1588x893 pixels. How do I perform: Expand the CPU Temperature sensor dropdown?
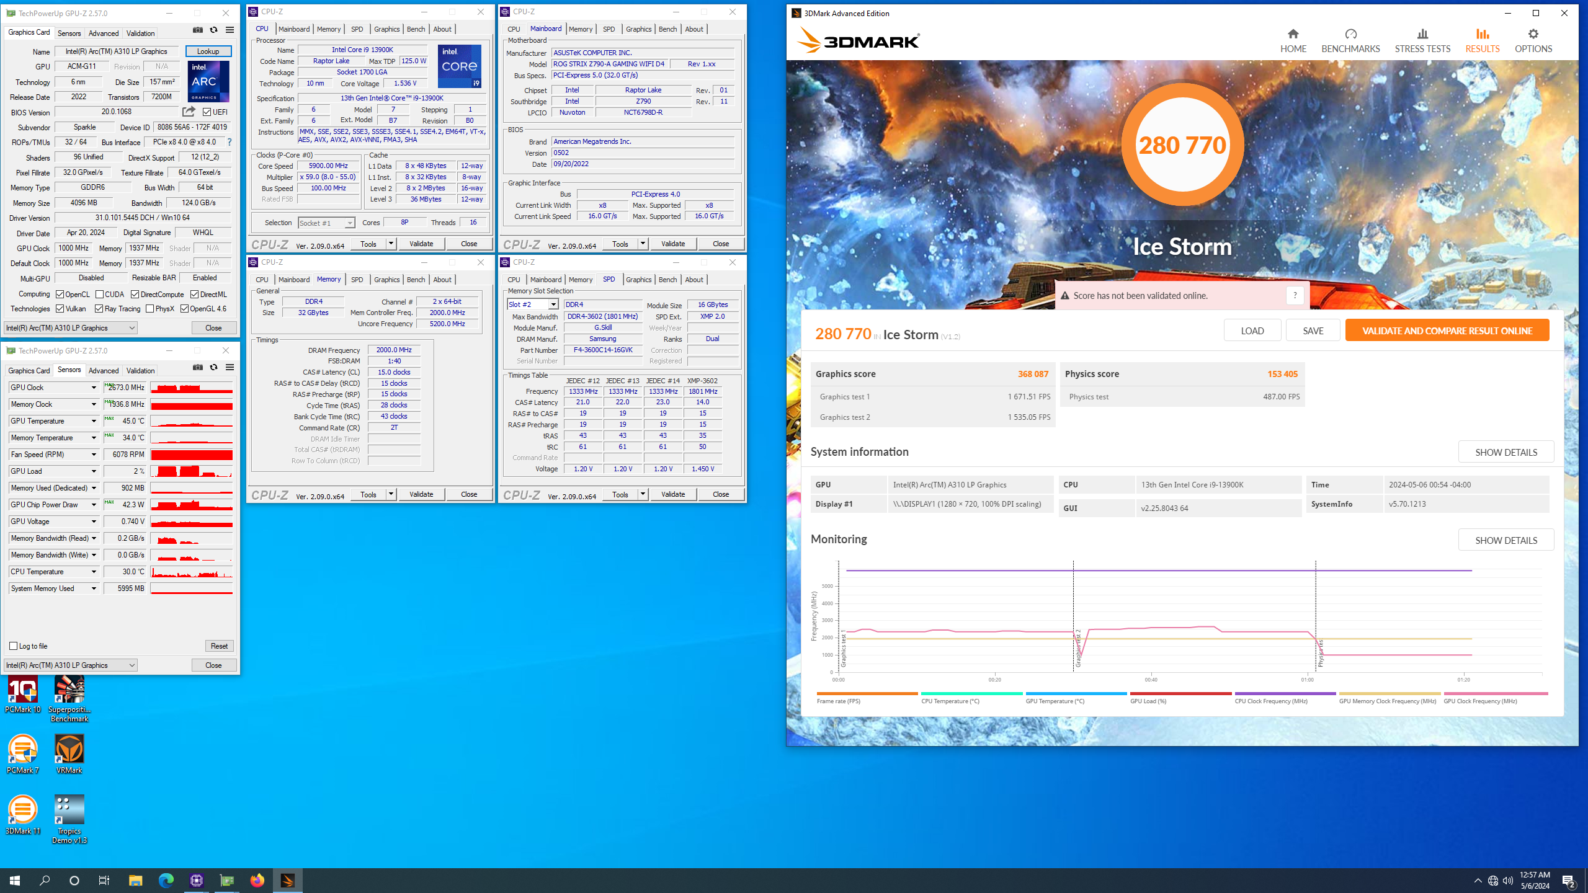(94, 572)
